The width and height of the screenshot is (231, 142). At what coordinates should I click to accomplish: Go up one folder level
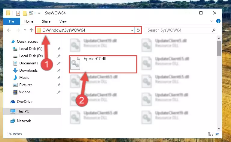[31, 30]
